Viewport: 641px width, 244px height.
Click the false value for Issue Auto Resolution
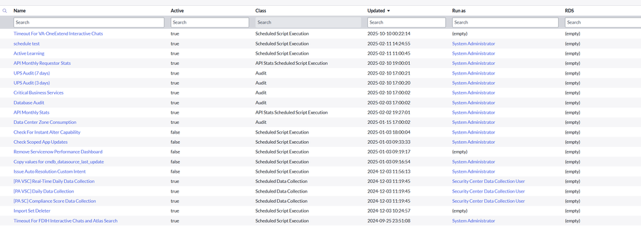click(175, 171)
